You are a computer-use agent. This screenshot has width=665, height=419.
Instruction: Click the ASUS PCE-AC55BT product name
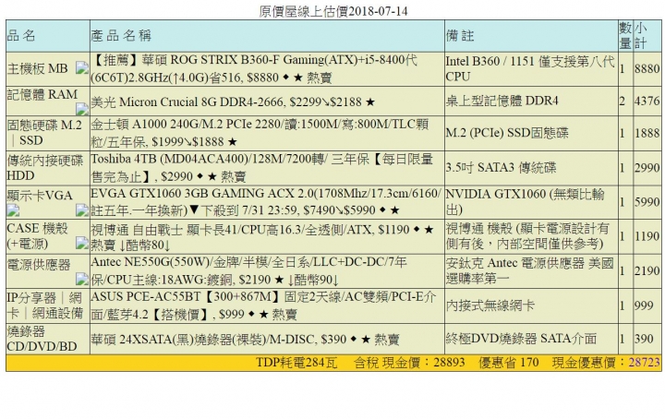(x=263, y=305)
